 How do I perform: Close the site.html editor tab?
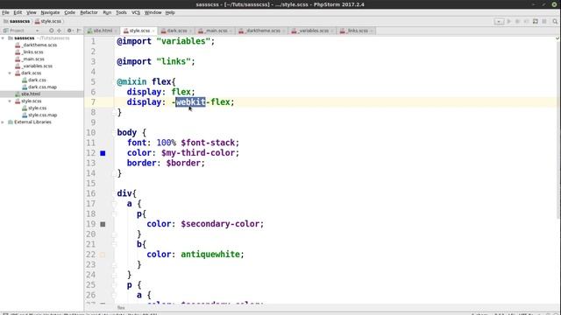pos(116,31)
